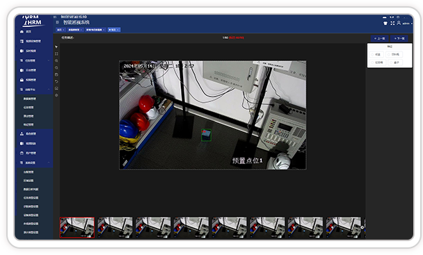423x255 pixels.
Task: Select the second thumbnail in the strip
Action: (x=115, y=227)
